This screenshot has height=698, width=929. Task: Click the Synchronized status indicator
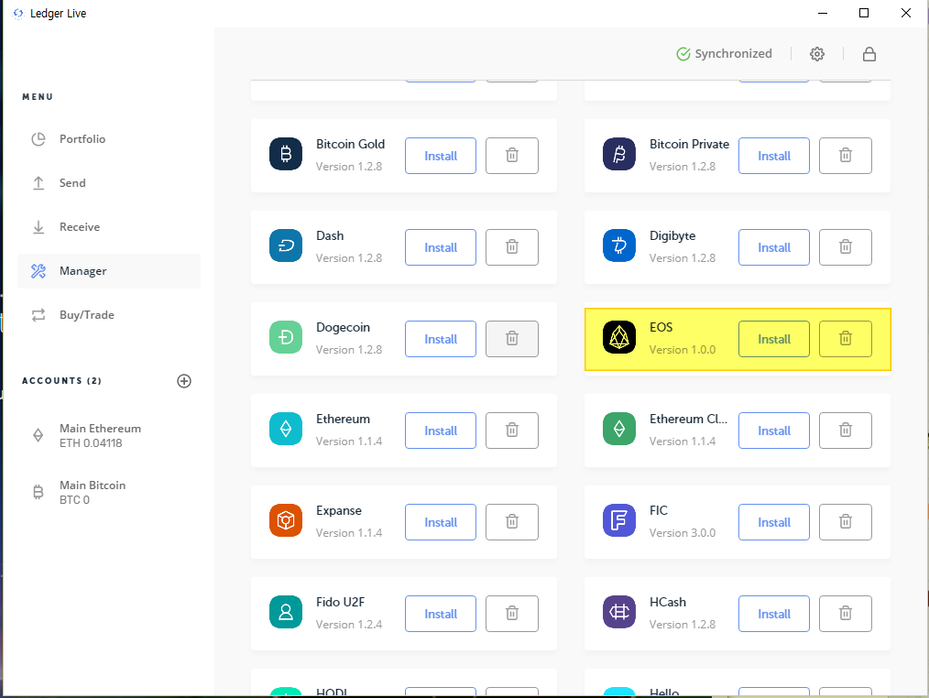click(724, 54)
